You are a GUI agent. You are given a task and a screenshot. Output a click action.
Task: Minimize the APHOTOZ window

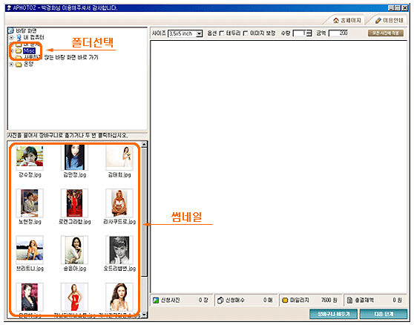pyautogui.click(x=391, y=8)
